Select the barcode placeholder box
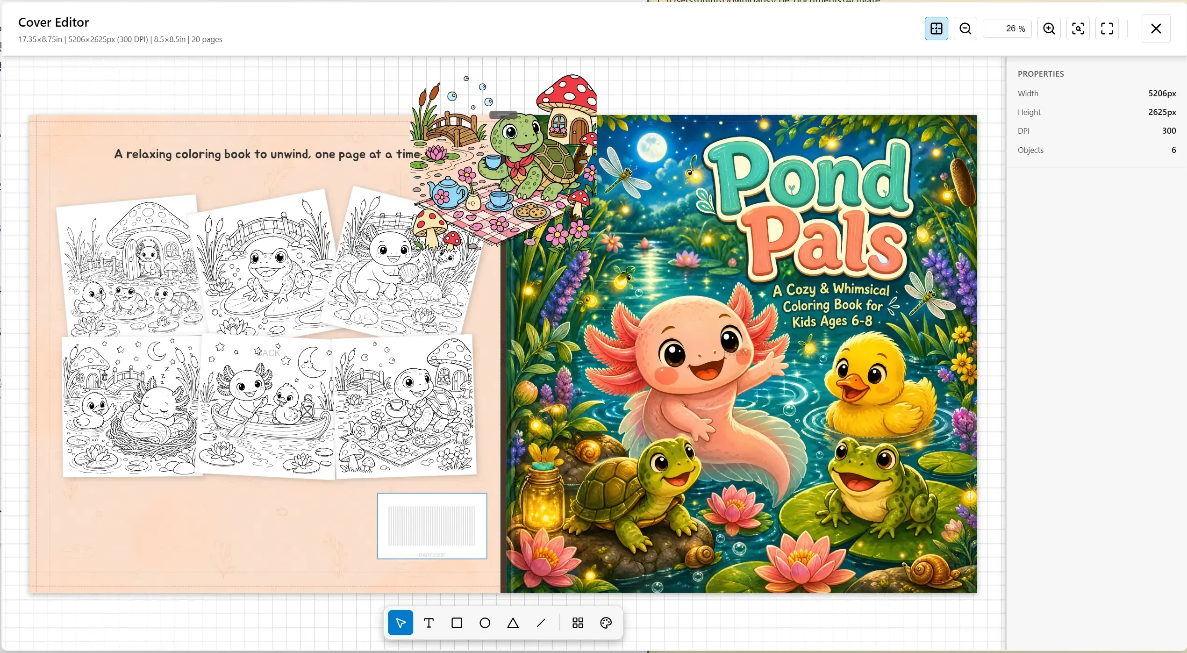Image resolution: width=1187 pixels, height=653 pixels. [x=432, y=526]
